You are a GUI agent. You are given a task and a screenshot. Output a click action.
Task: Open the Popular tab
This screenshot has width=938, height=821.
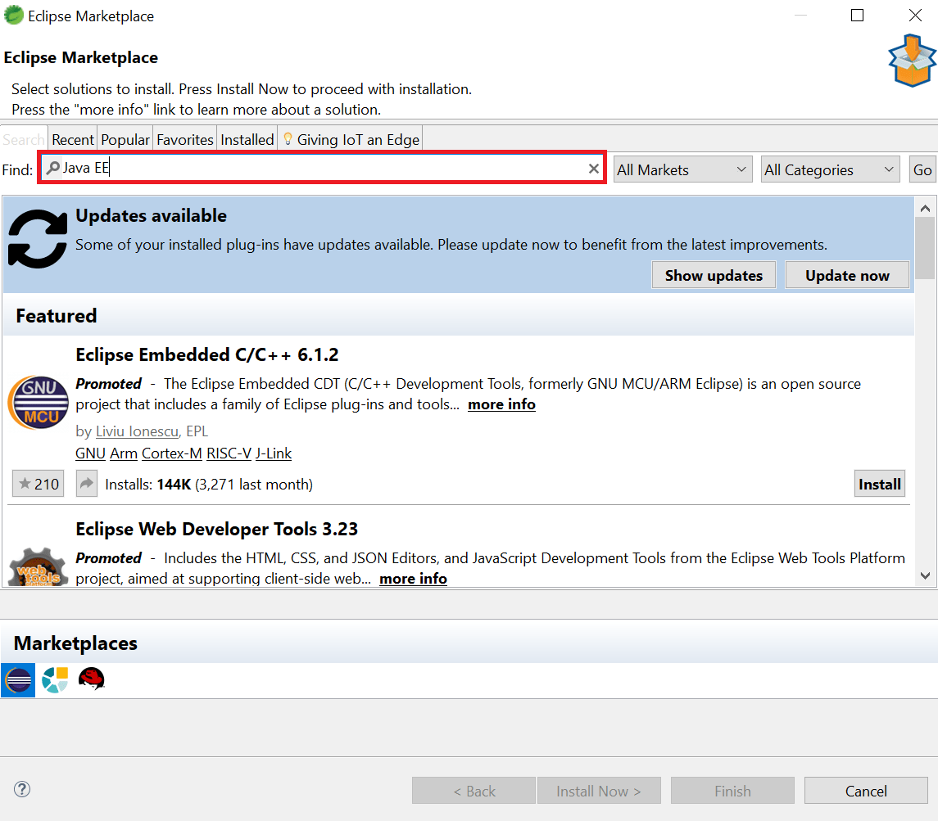[125, 138]
